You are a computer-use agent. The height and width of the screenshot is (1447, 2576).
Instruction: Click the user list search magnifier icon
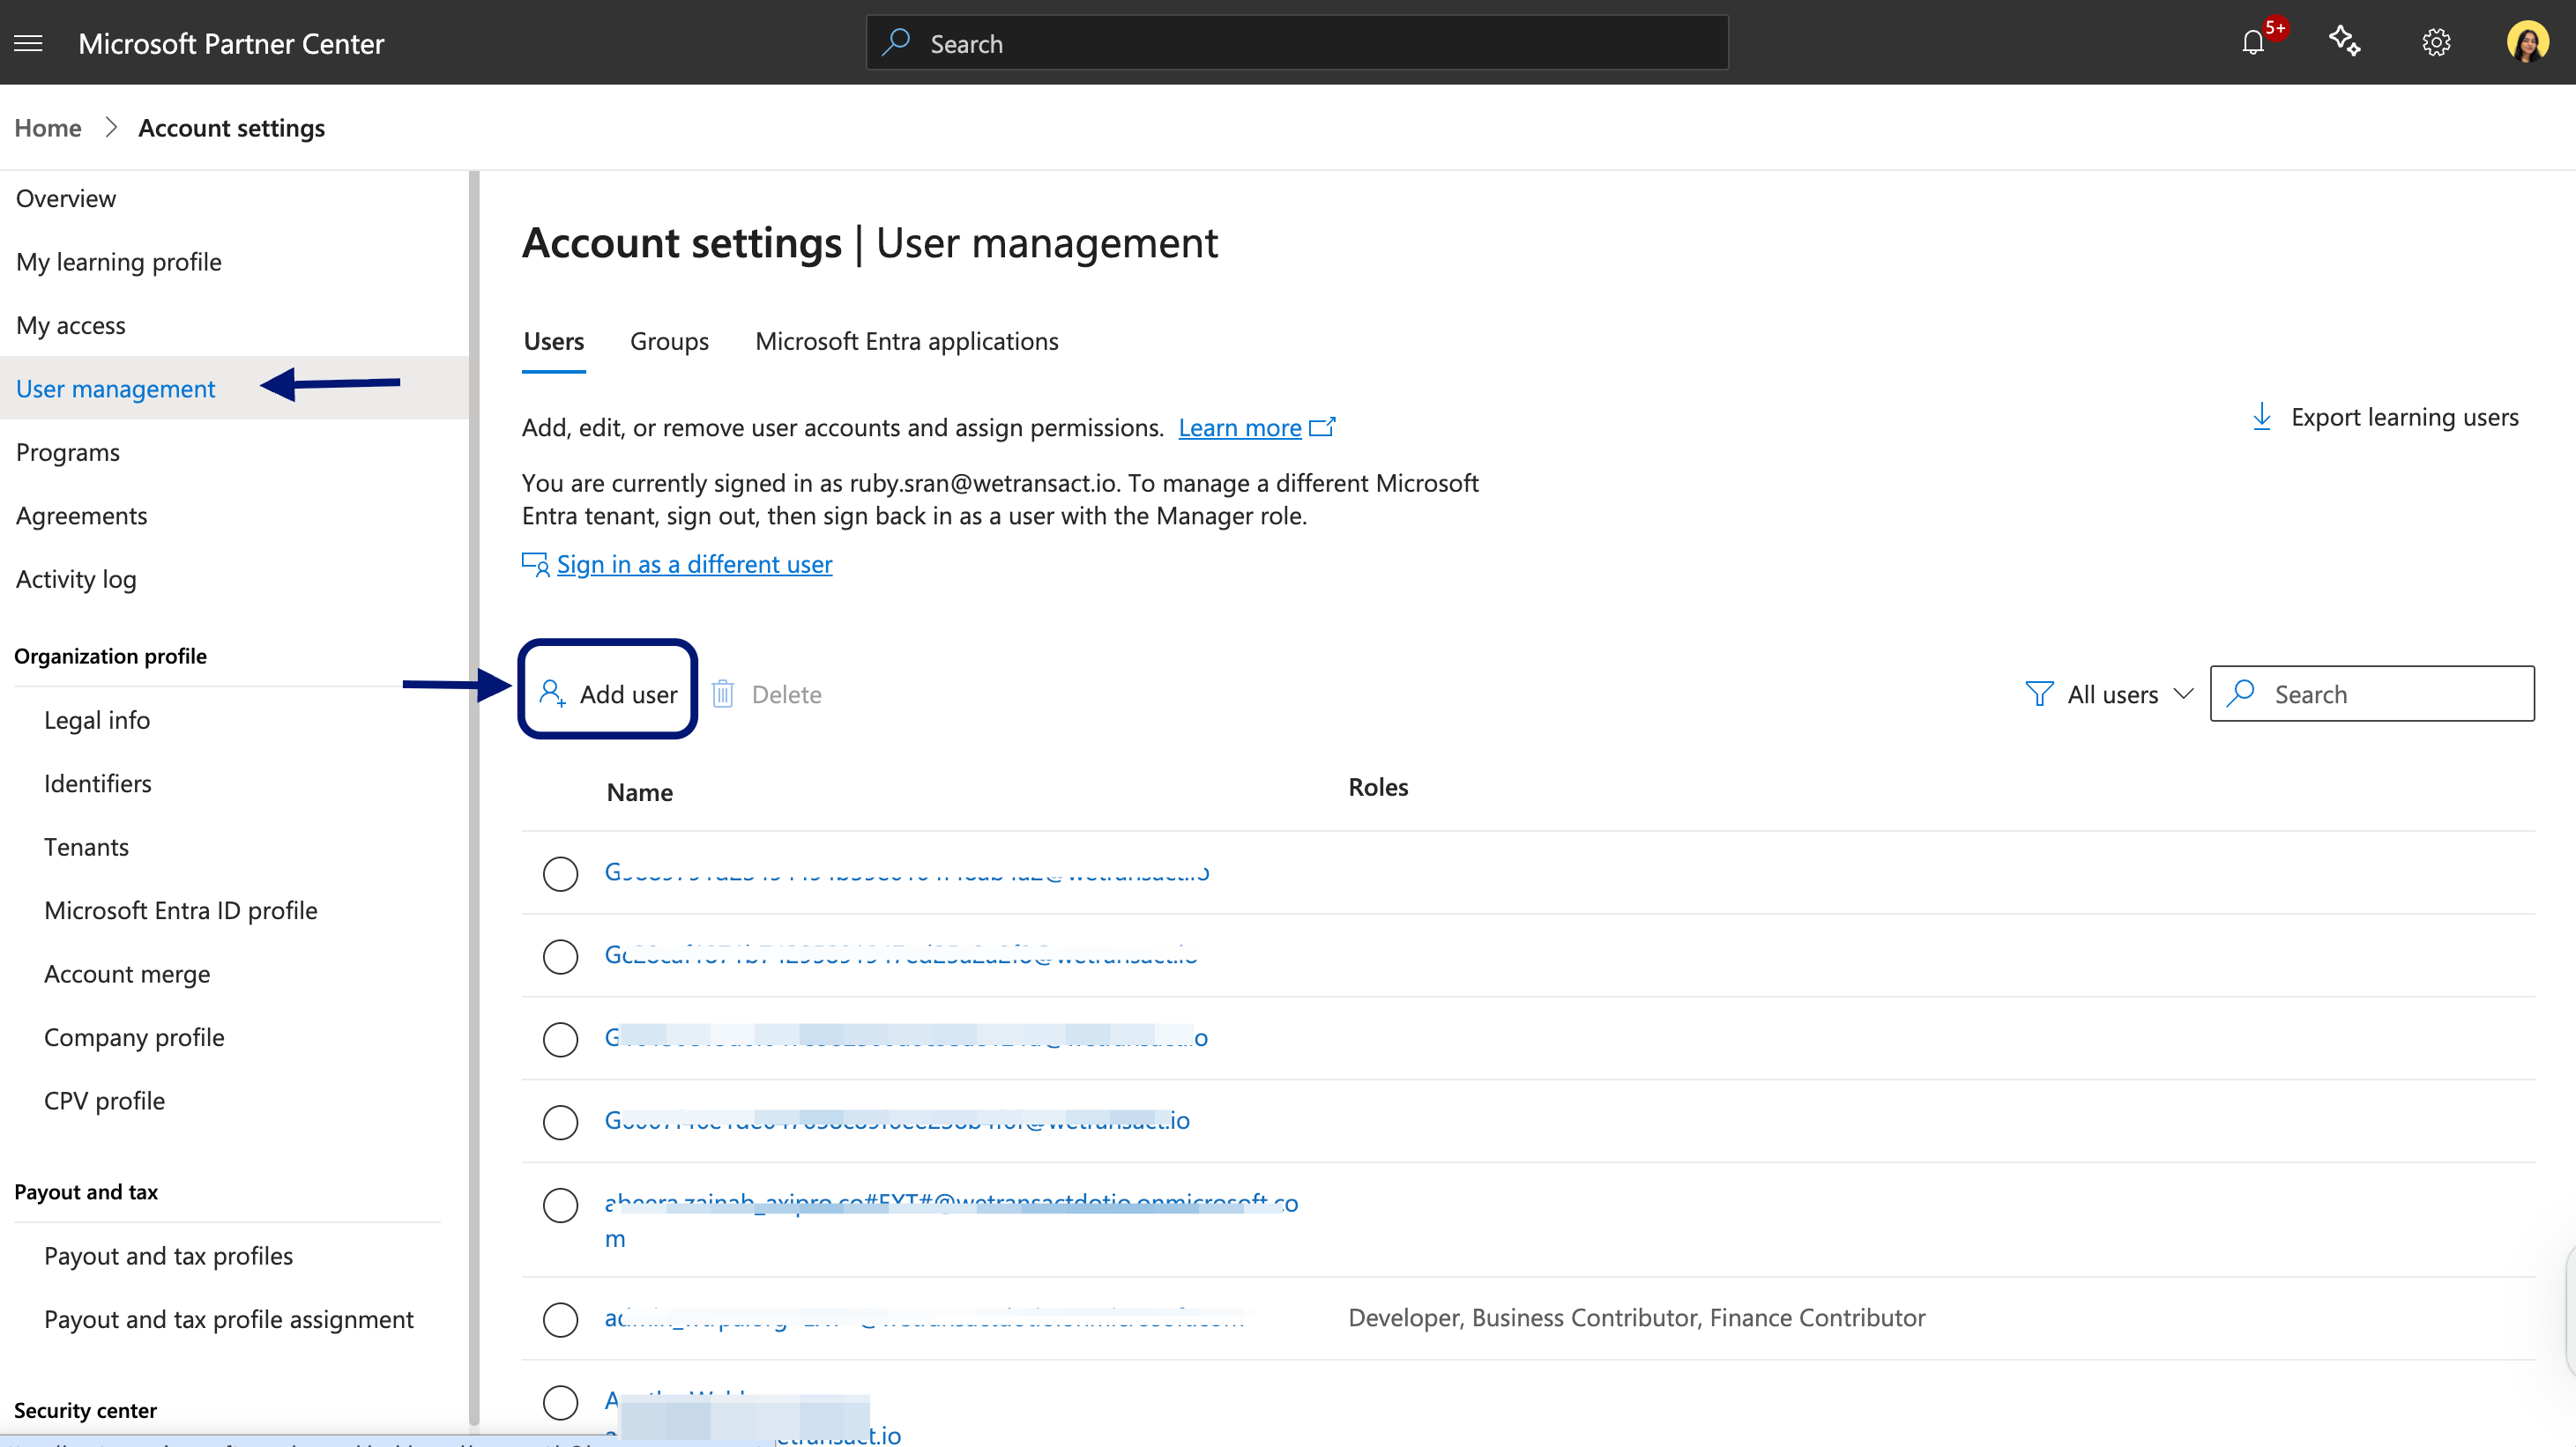(2242, 693)
